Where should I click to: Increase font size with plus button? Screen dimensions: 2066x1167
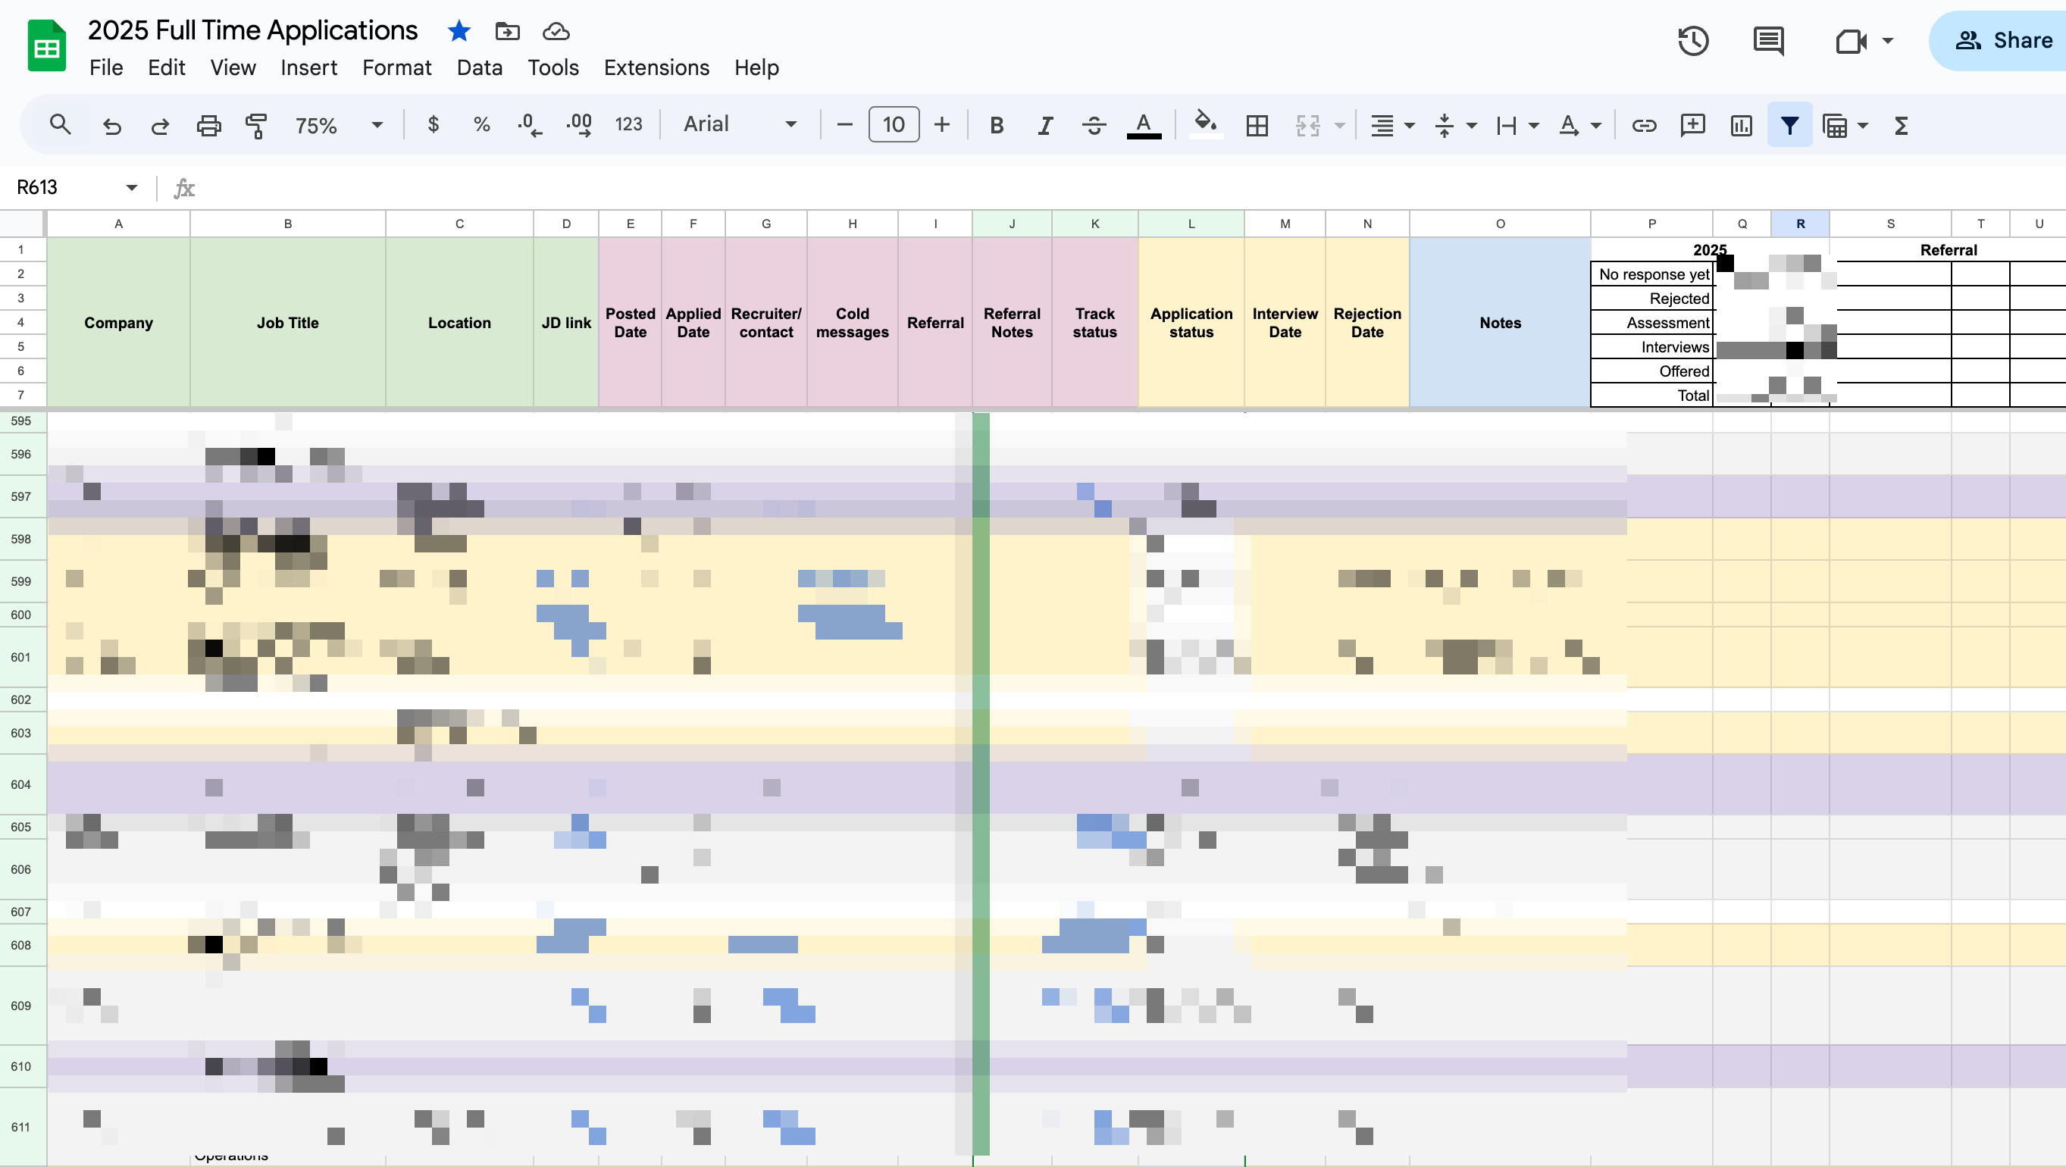click(942, 124)
